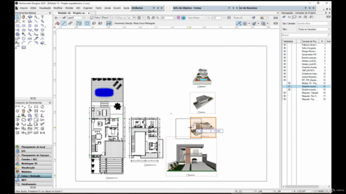Select the Arc tool
The width and height of the screenshot is (346, 194).
pos(42,25)
